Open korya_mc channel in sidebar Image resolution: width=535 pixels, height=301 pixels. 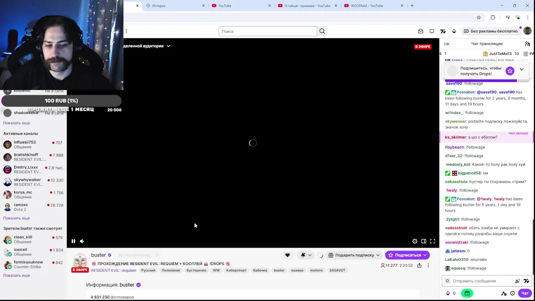pos(33,195)
